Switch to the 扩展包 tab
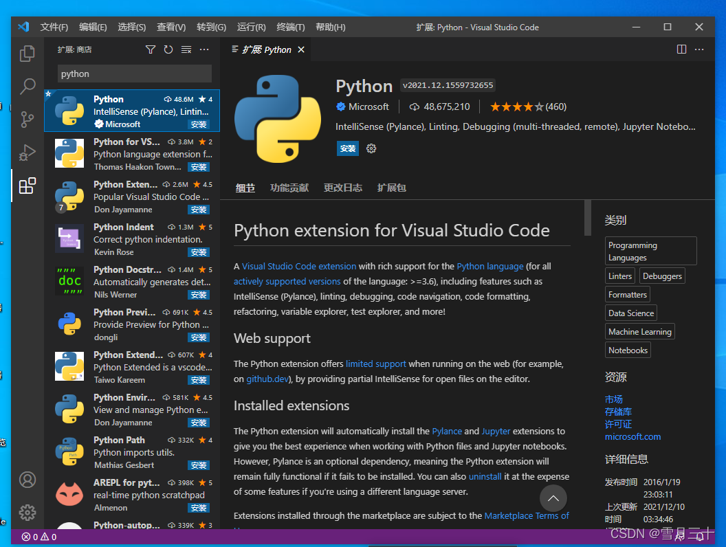Screen dimensions: 726x547 (x=391, y=188)
